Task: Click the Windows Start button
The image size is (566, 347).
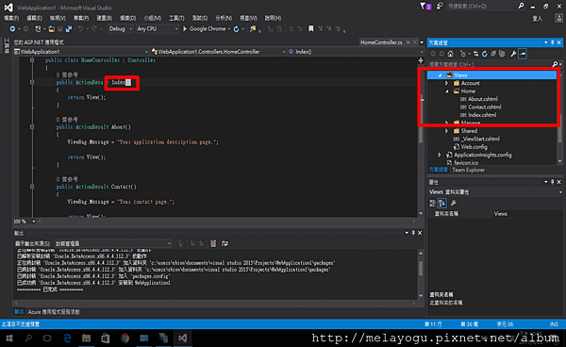Action: pos(9,338)
